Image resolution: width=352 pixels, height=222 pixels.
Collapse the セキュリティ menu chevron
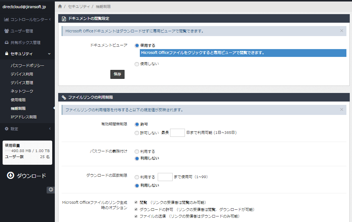click(49, 54)
